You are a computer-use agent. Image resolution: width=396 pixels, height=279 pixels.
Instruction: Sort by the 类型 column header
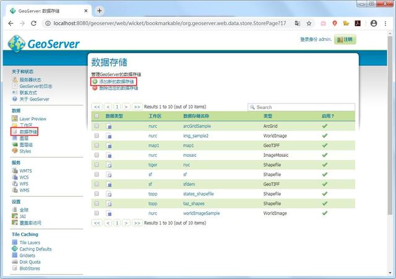[268, 116]
